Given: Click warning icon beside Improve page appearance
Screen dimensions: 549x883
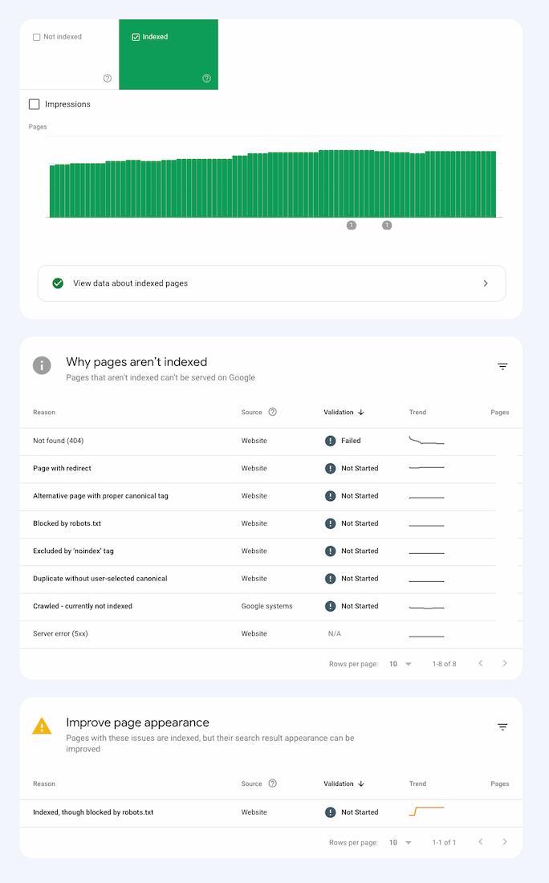Looking at the screenshot, I should click(x=42, y=726).
